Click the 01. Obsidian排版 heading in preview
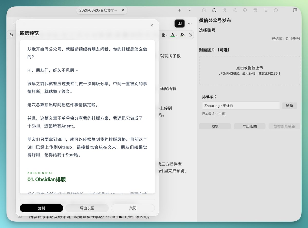308x228 pixels. click(x=47, y=179)
